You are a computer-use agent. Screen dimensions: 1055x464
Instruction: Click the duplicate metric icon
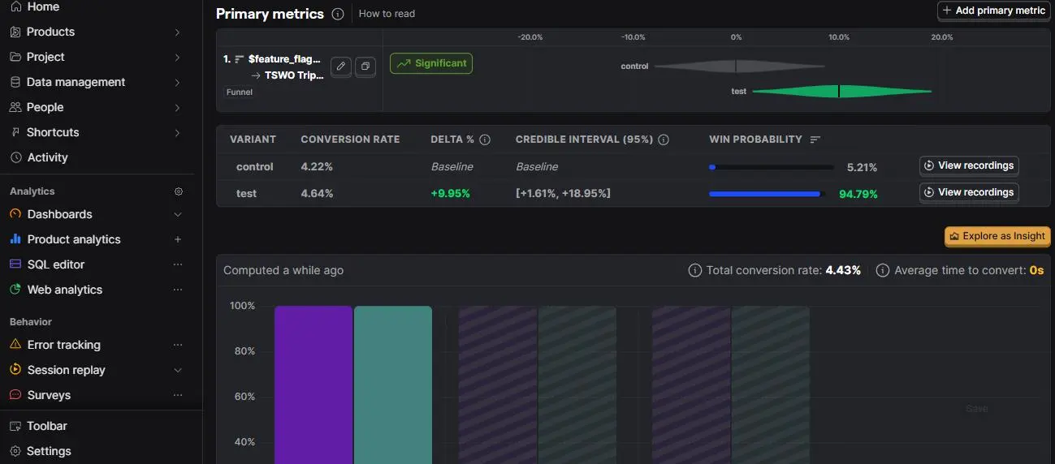coord(365,67)
